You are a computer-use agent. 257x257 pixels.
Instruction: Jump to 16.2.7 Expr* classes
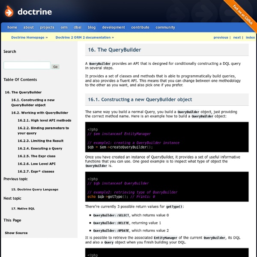tap(36, 171)
